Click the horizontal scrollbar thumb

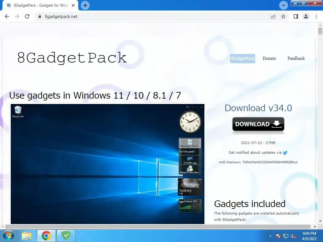pos(158,227)
